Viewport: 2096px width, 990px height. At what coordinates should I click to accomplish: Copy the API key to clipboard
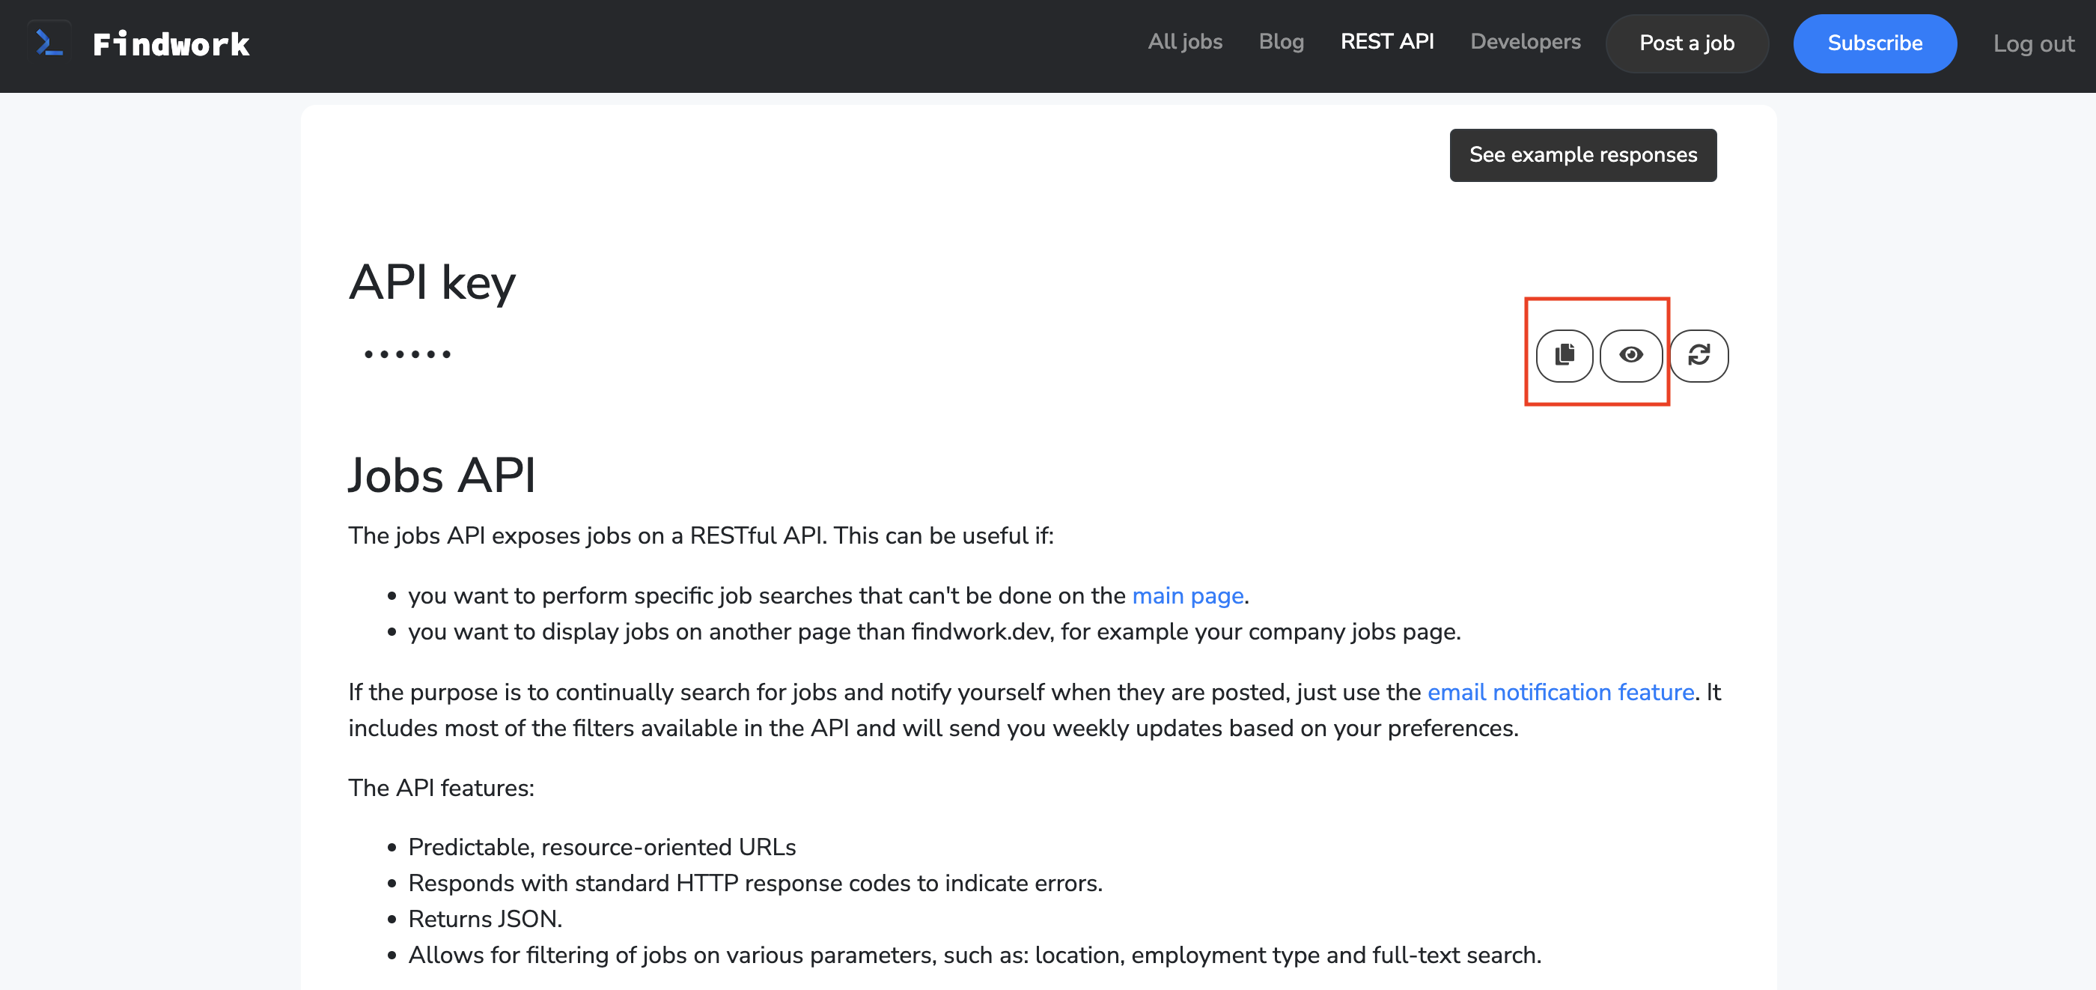(1563, 355)
